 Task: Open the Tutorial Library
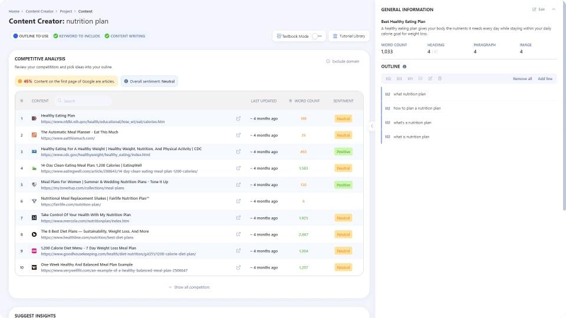tap(349, 36)
